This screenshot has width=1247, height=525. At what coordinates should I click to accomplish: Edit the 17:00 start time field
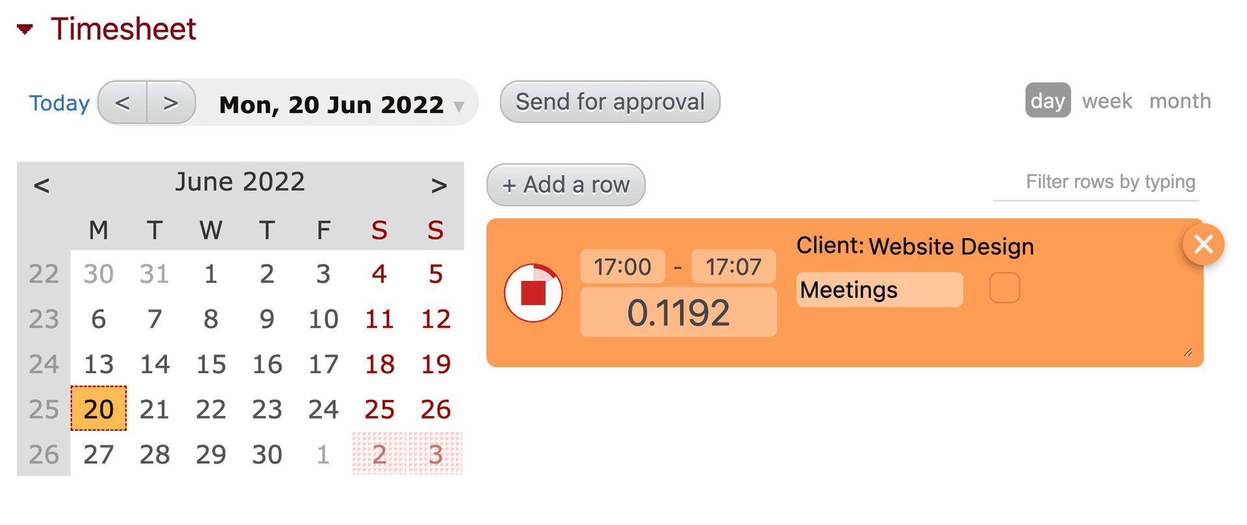pos(622,266)
